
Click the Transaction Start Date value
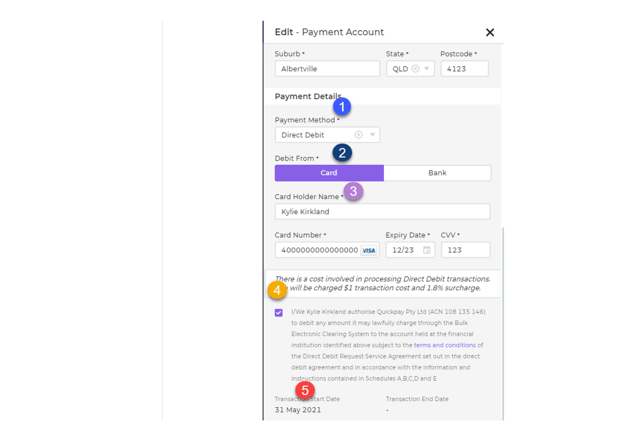[297, 410]
